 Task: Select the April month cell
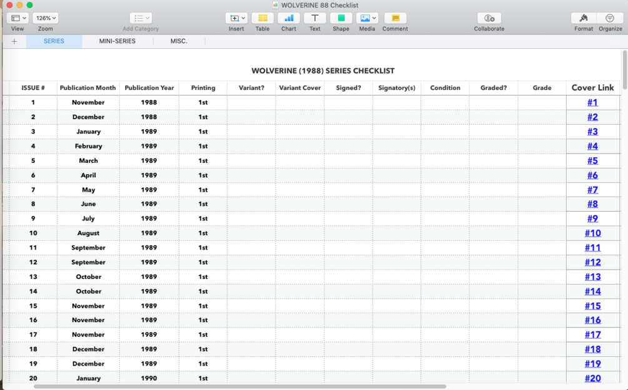(x=88, y=175)
